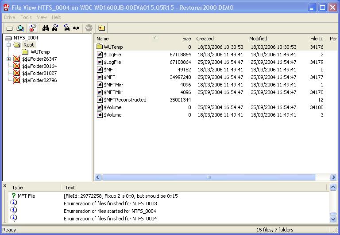This screenshot has height=235, width=340.
Task: Open the Drive menu
Action: (10, 17)
